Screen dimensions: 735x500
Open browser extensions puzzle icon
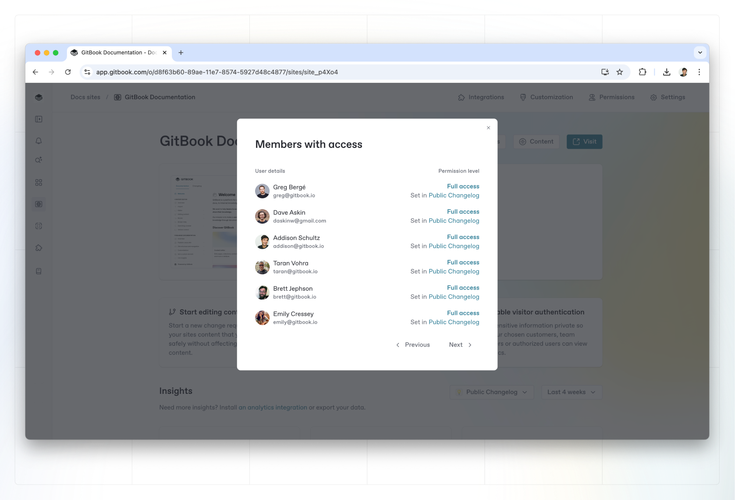coord(643,72)
